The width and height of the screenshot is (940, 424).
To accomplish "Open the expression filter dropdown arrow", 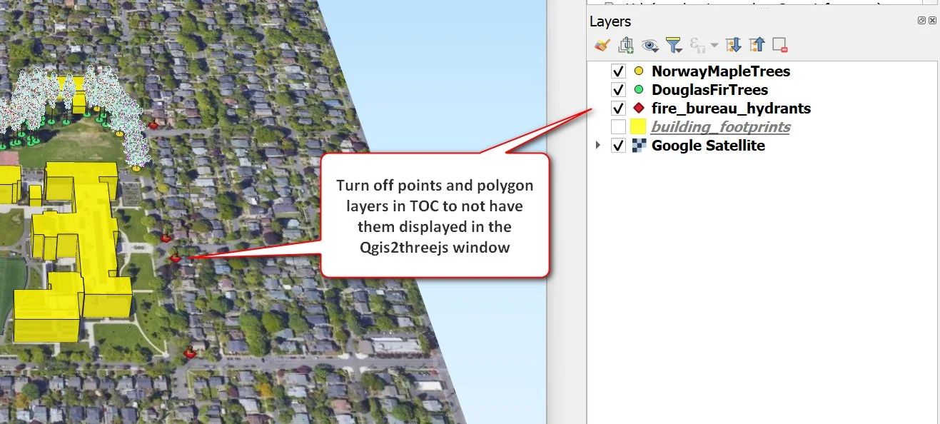I will [716, 44].
